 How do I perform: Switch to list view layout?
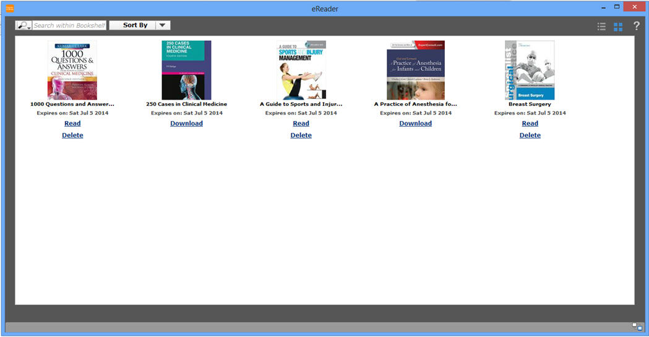[x=601, y=26]
